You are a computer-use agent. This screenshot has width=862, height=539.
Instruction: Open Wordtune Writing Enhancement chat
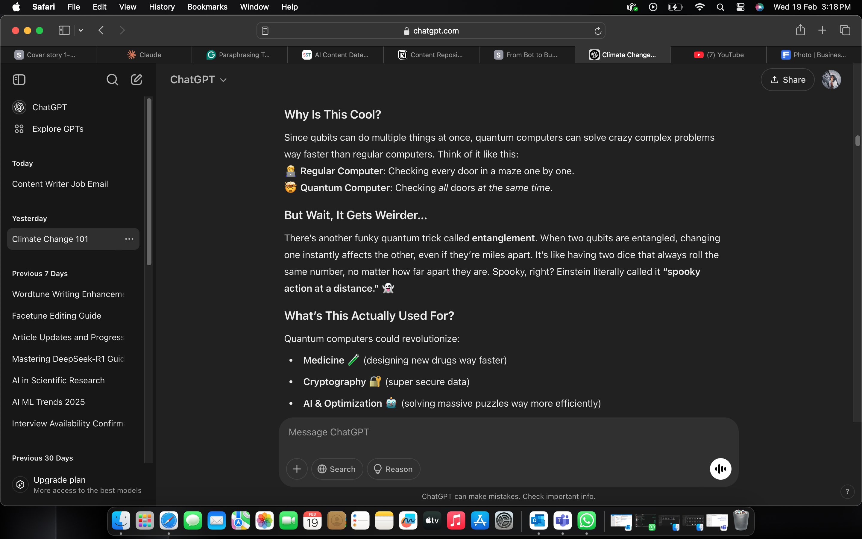[x=73, y=294]
